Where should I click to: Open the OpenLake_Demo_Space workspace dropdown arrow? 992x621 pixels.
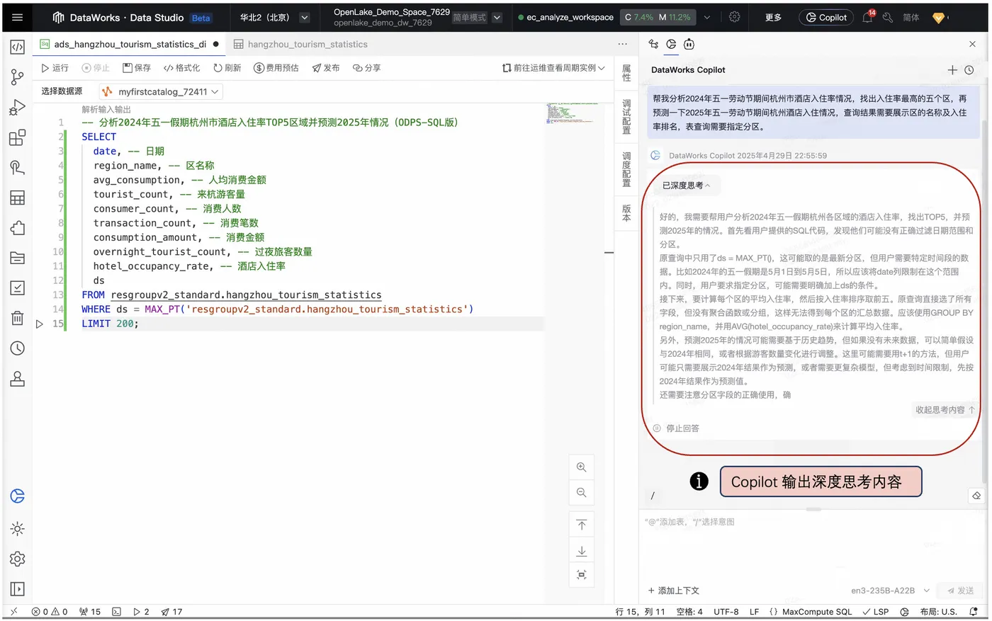coord(497,18)
